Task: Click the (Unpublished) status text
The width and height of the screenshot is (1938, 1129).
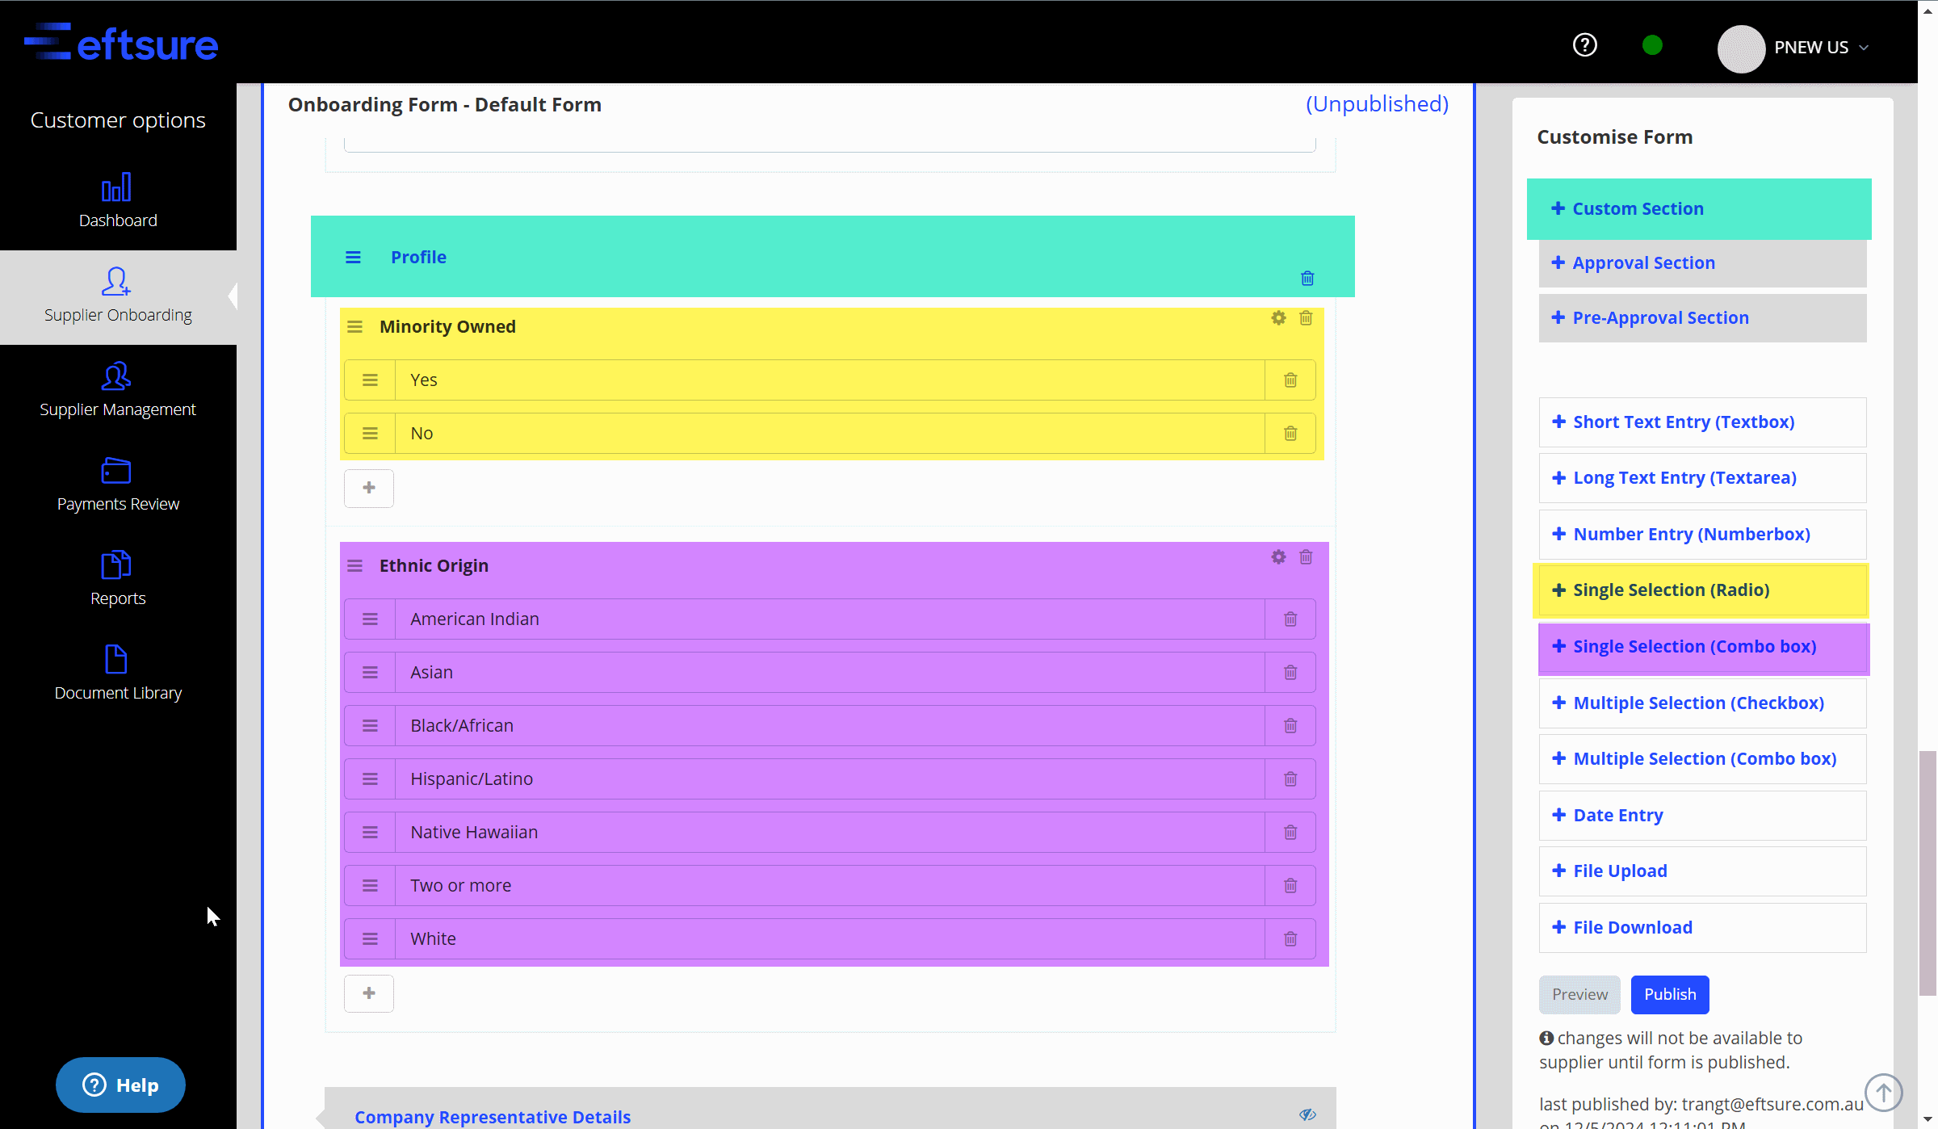Action: (x=1377, y=103)
